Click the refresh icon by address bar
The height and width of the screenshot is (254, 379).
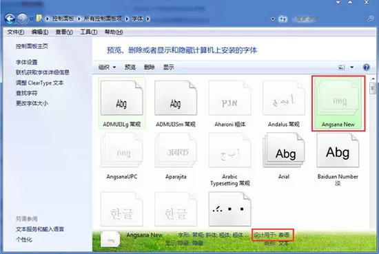283,19
